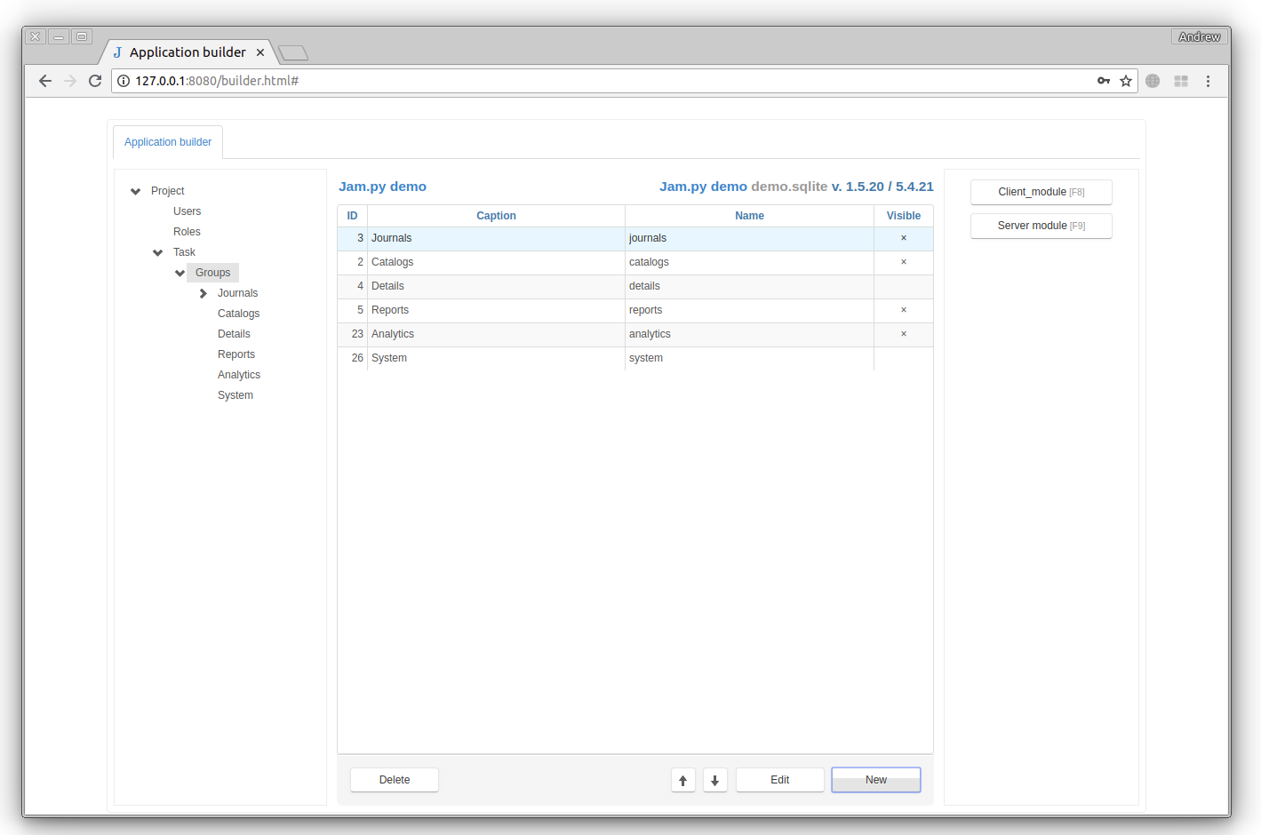This screenshot has width=1261, height=835.
Task: Select the Reports caption cell in table
Action: point(496,310)
